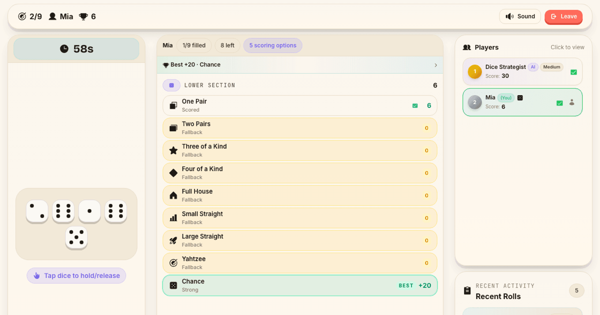
Task: Hold the die showing one
Action: point(89,211)
